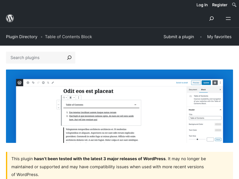
Task: Click the Reset button
Action: tap(218, 139)
